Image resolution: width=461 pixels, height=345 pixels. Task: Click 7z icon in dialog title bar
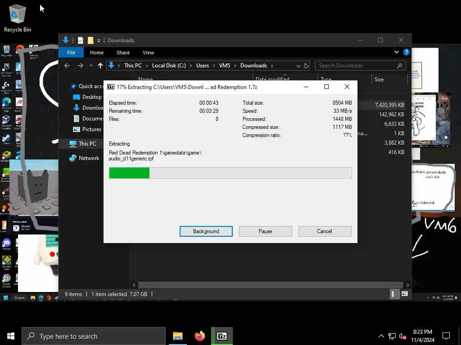111,87
